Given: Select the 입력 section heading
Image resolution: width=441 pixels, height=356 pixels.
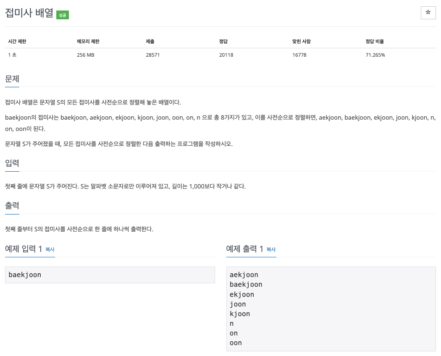Looking at the screenshot, I should point(12,163).
